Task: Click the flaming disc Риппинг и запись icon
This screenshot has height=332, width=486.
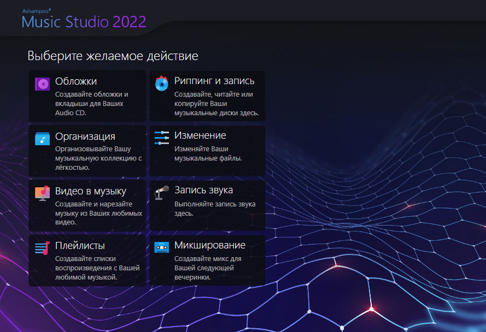Action: click(161, 83)
